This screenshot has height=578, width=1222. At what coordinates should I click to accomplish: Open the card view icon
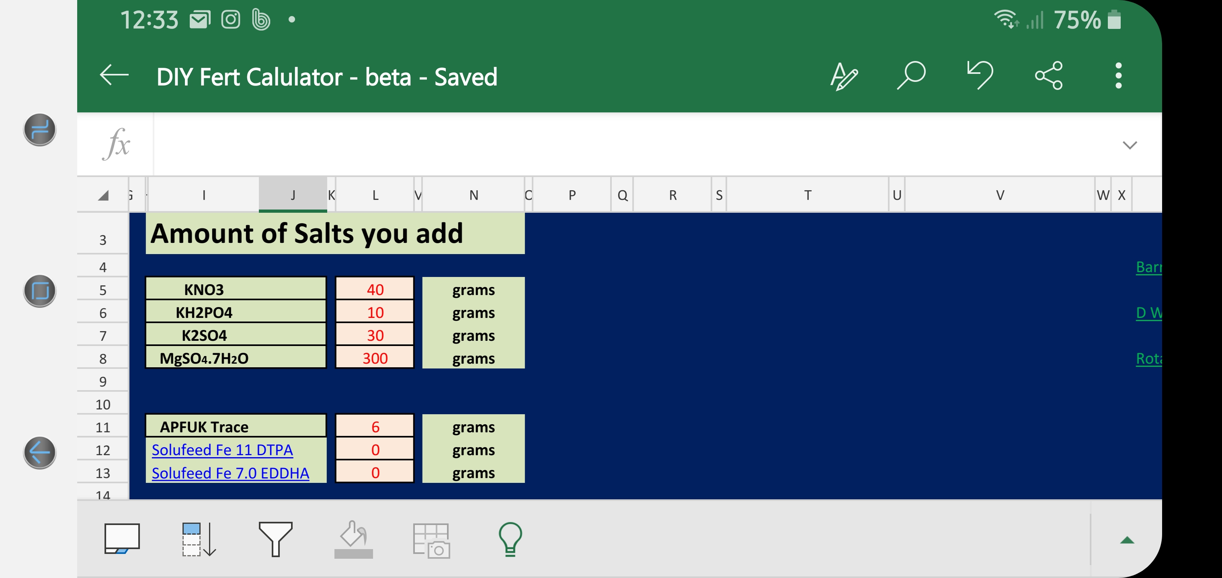coord(122,539)
